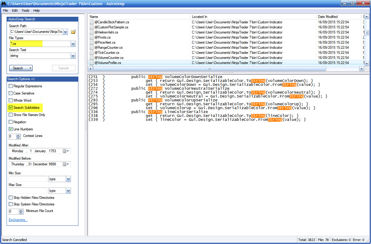The height and width of the screenshot is (244, 371).
Task: Open the Modified After calendar picker
Action: [66, 151]
